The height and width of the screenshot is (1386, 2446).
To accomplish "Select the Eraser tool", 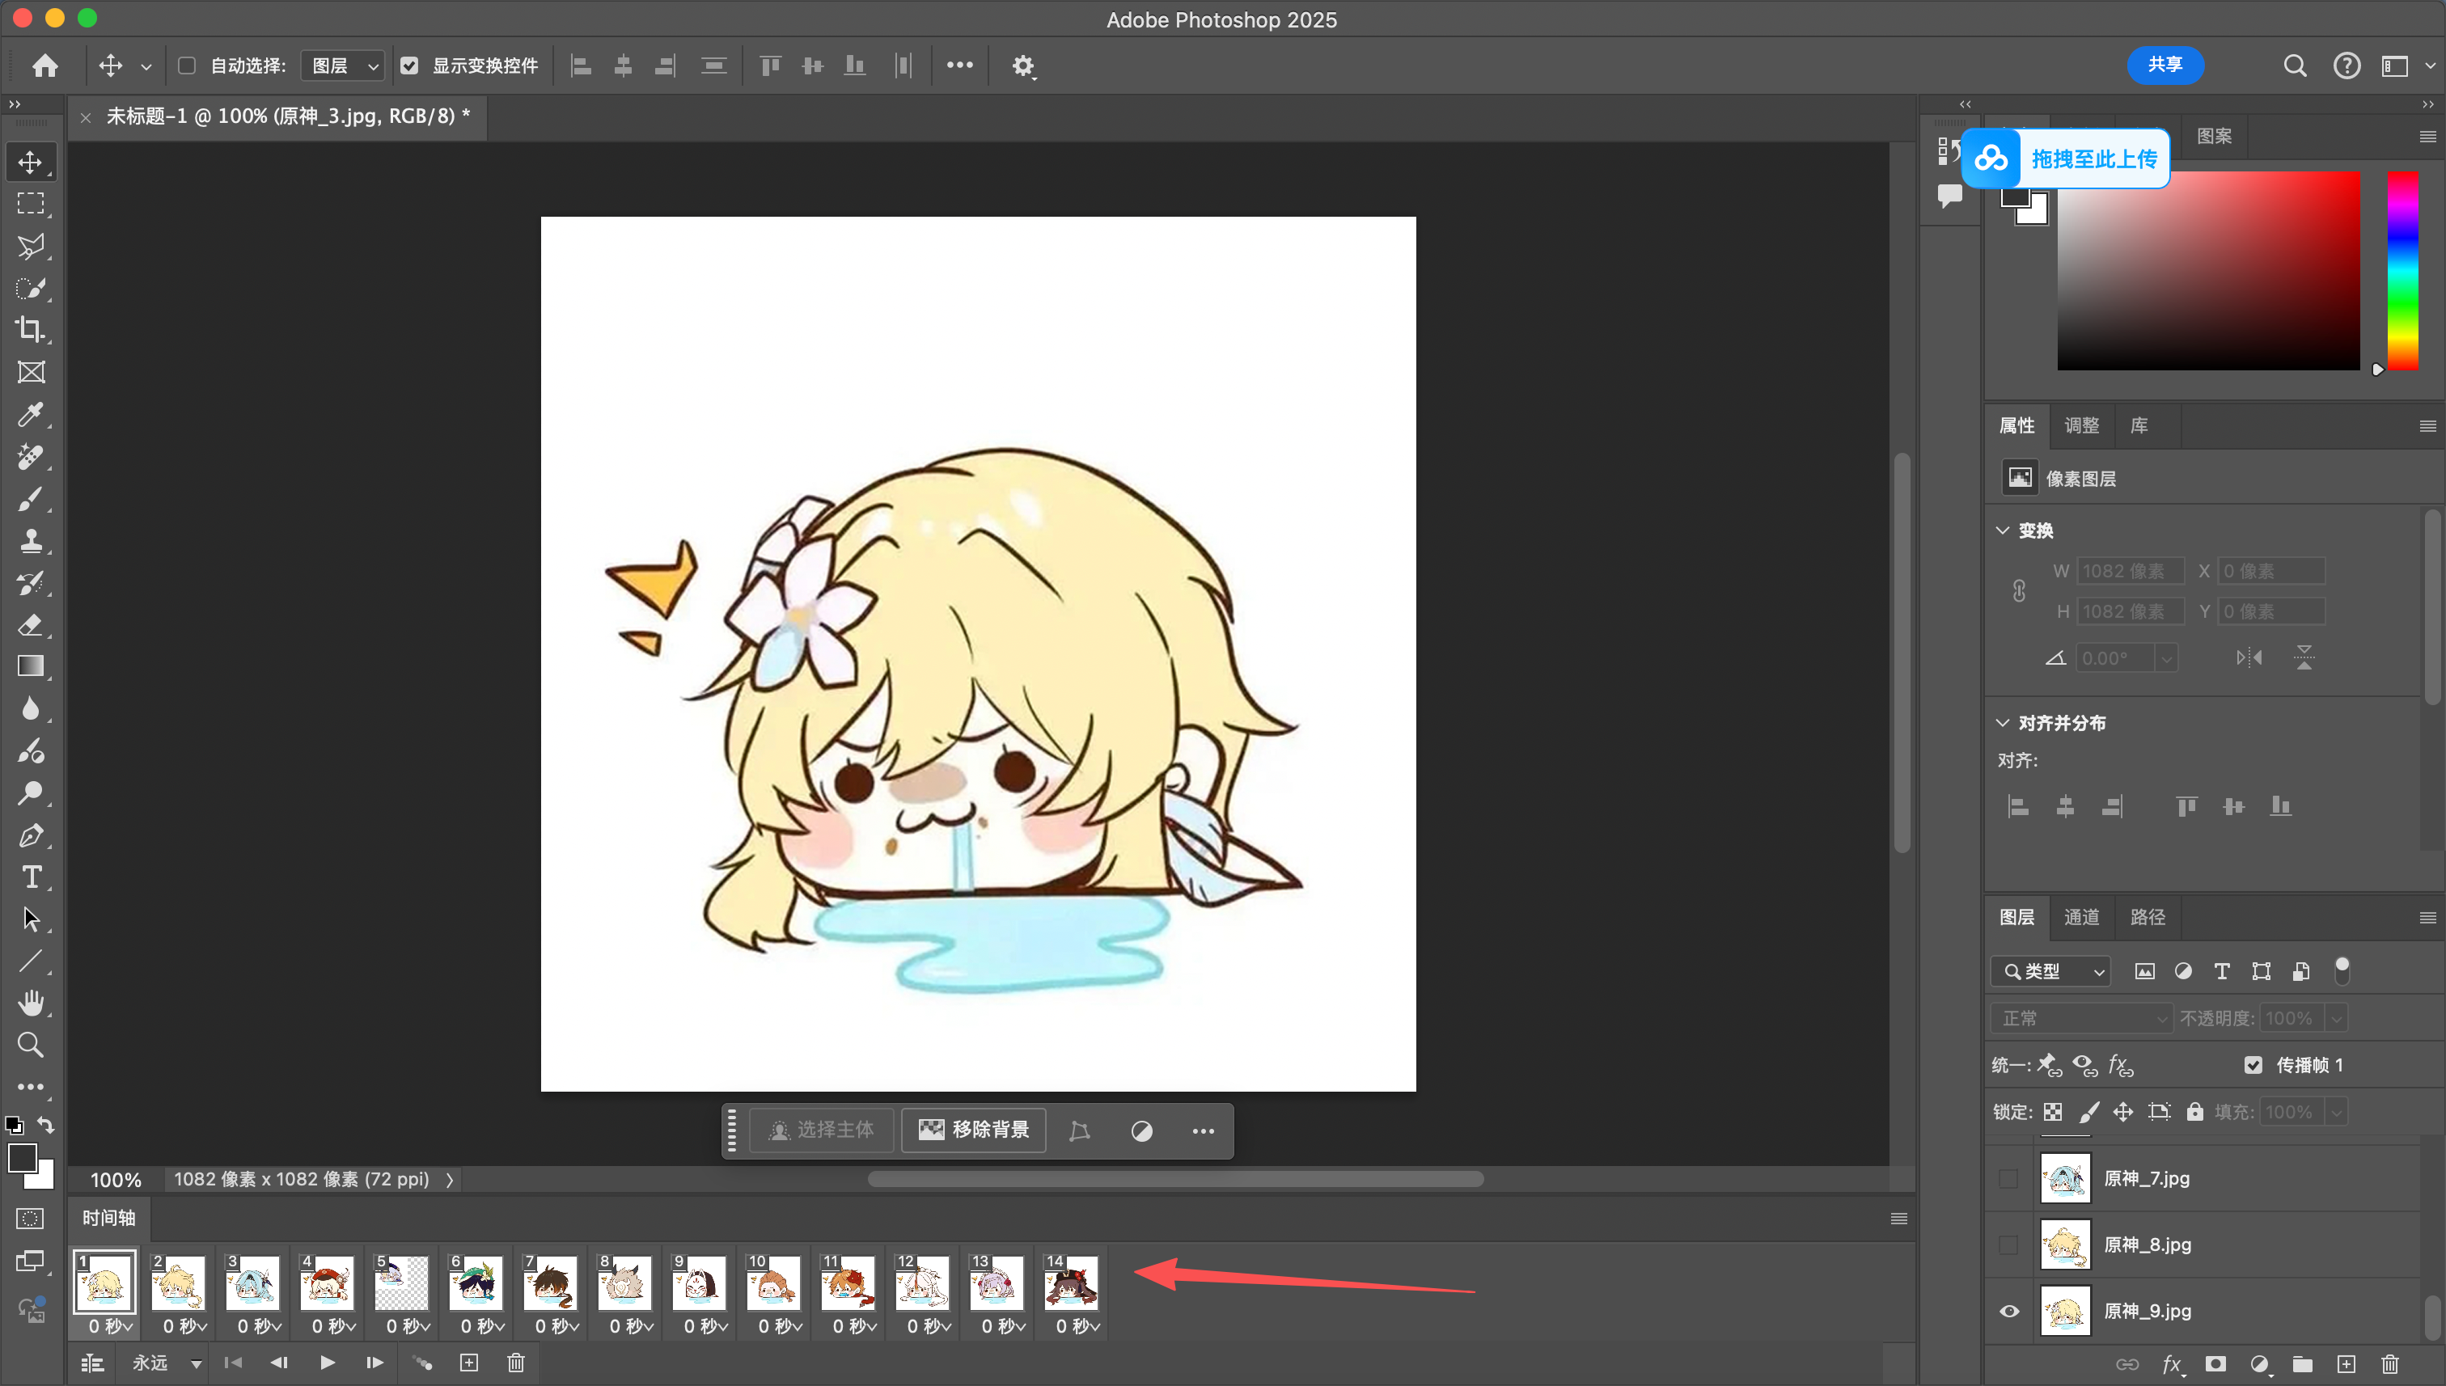I will coord(31,624).
